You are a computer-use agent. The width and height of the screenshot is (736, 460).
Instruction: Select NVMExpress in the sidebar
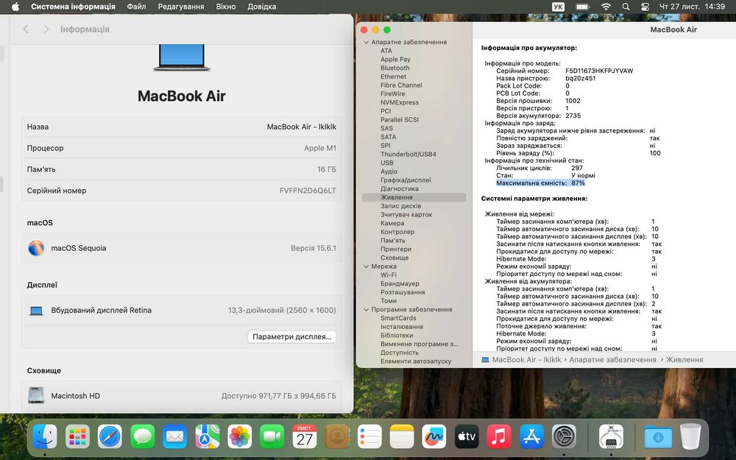click(x=400, y=102)
